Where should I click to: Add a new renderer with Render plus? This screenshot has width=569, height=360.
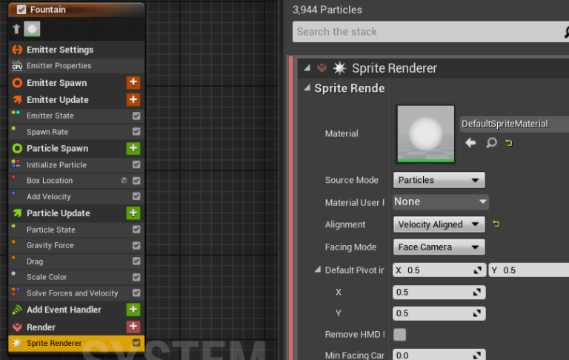[x=133, y=327]
